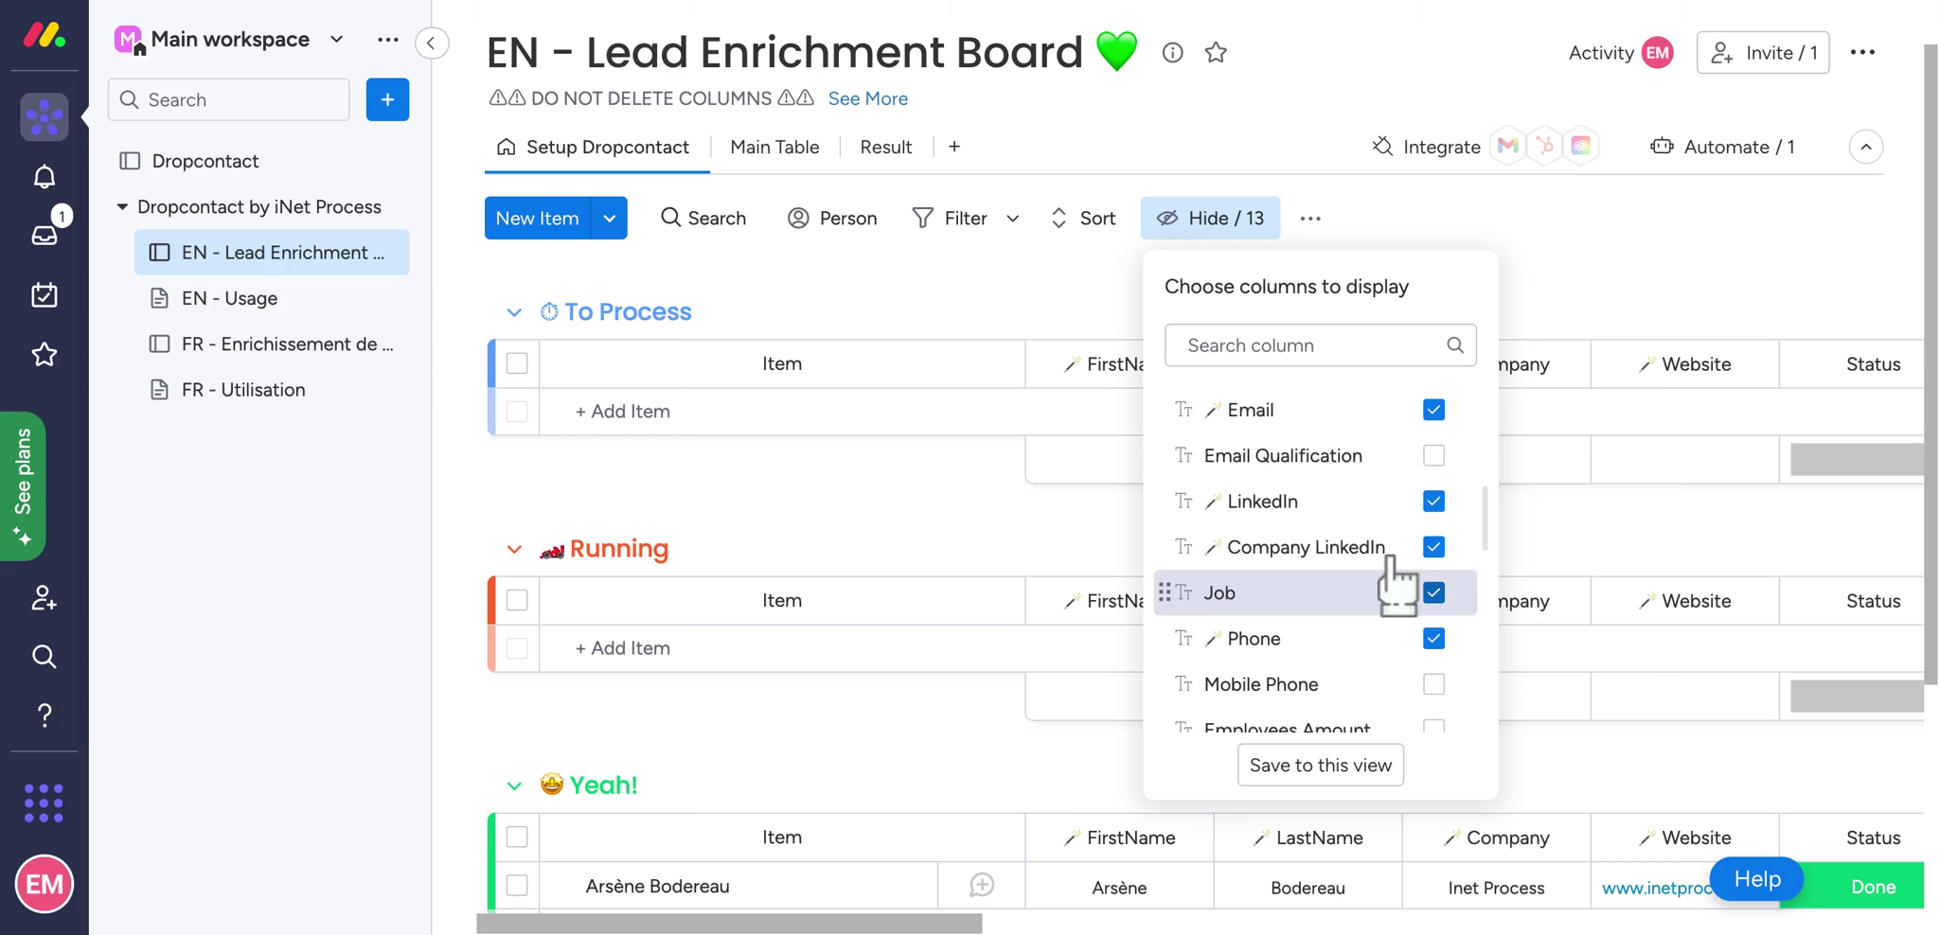The width and height of the screenshot is (1939, 935).
Task: Click the Hide / 13 columns button
Action: [x=1210, y=219]
